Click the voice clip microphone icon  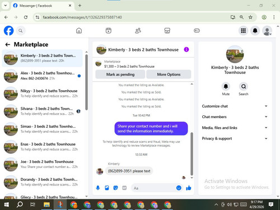point(98,188)
